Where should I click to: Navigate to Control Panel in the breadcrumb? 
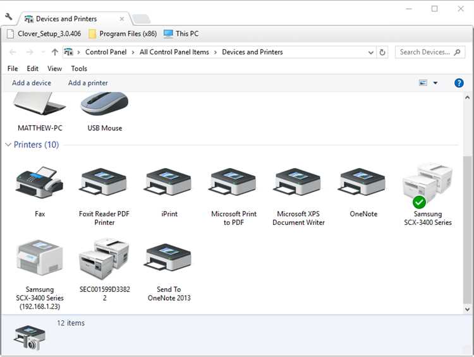(x=106, y=52)
